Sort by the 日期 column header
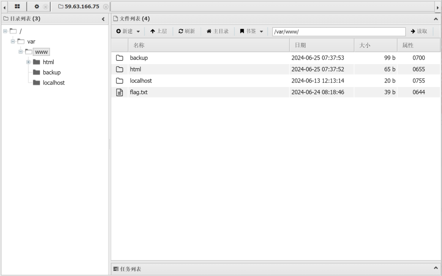Screen dimensions: 442x276 322,45
